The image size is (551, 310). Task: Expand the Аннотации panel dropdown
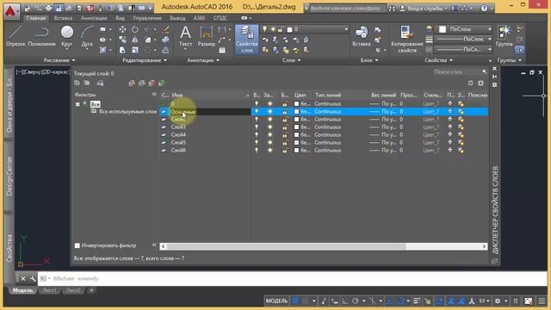tap(203, 60)
